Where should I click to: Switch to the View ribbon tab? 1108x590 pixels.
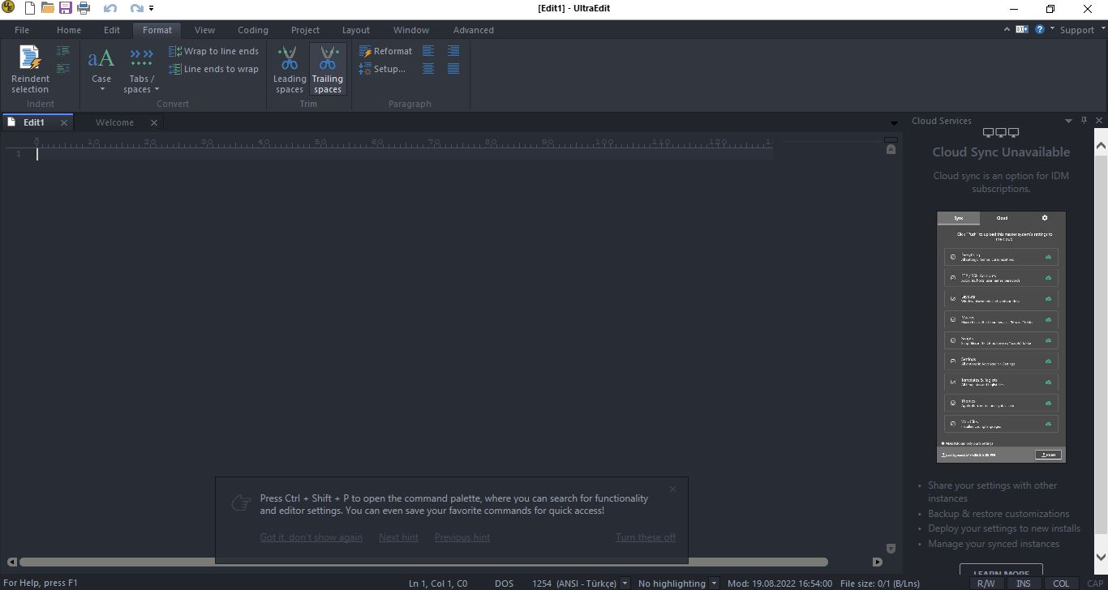[x=204, y=30]
